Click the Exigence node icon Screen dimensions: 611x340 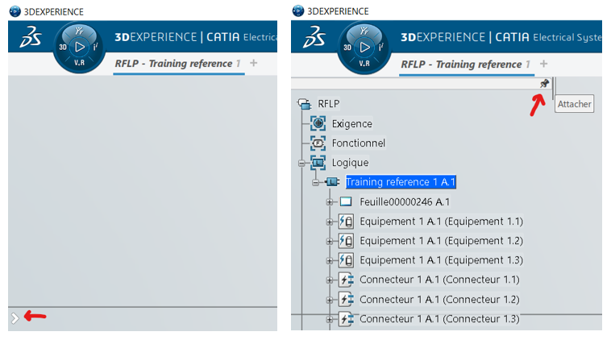click(x=318, y=123)
